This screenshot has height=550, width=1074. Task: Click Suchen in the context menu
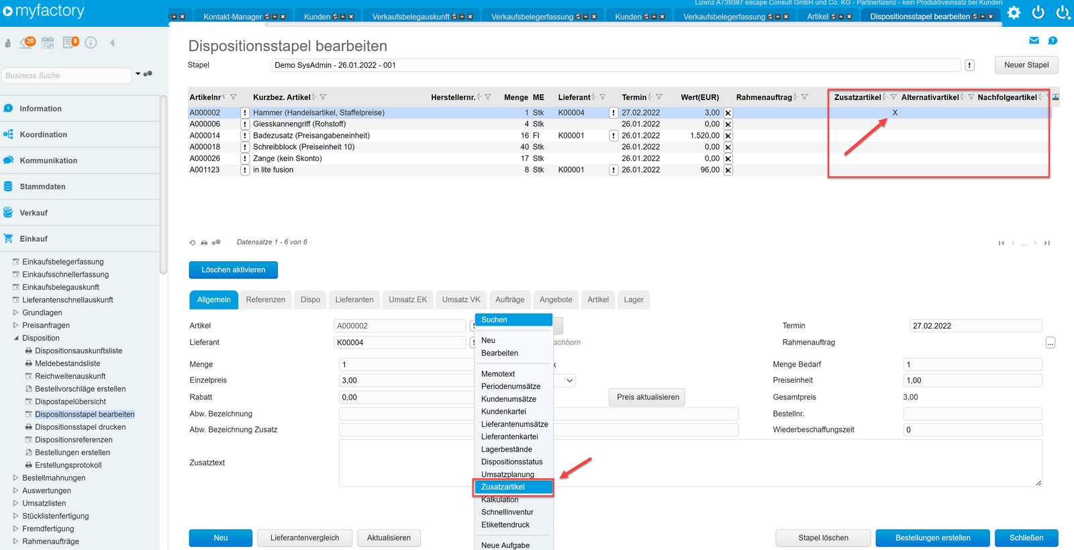(x=514, y=320)
